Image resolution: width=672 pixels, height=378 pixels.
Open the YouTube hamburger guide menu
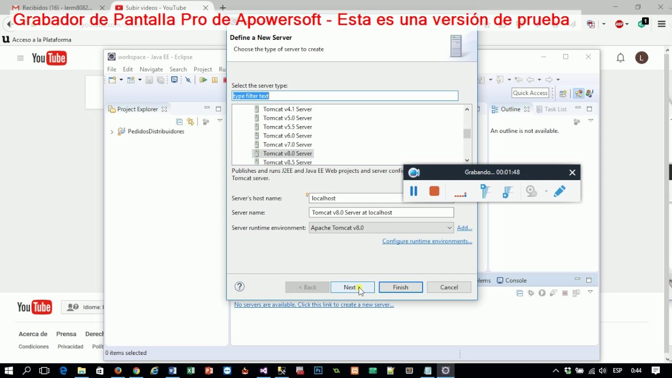20,58
